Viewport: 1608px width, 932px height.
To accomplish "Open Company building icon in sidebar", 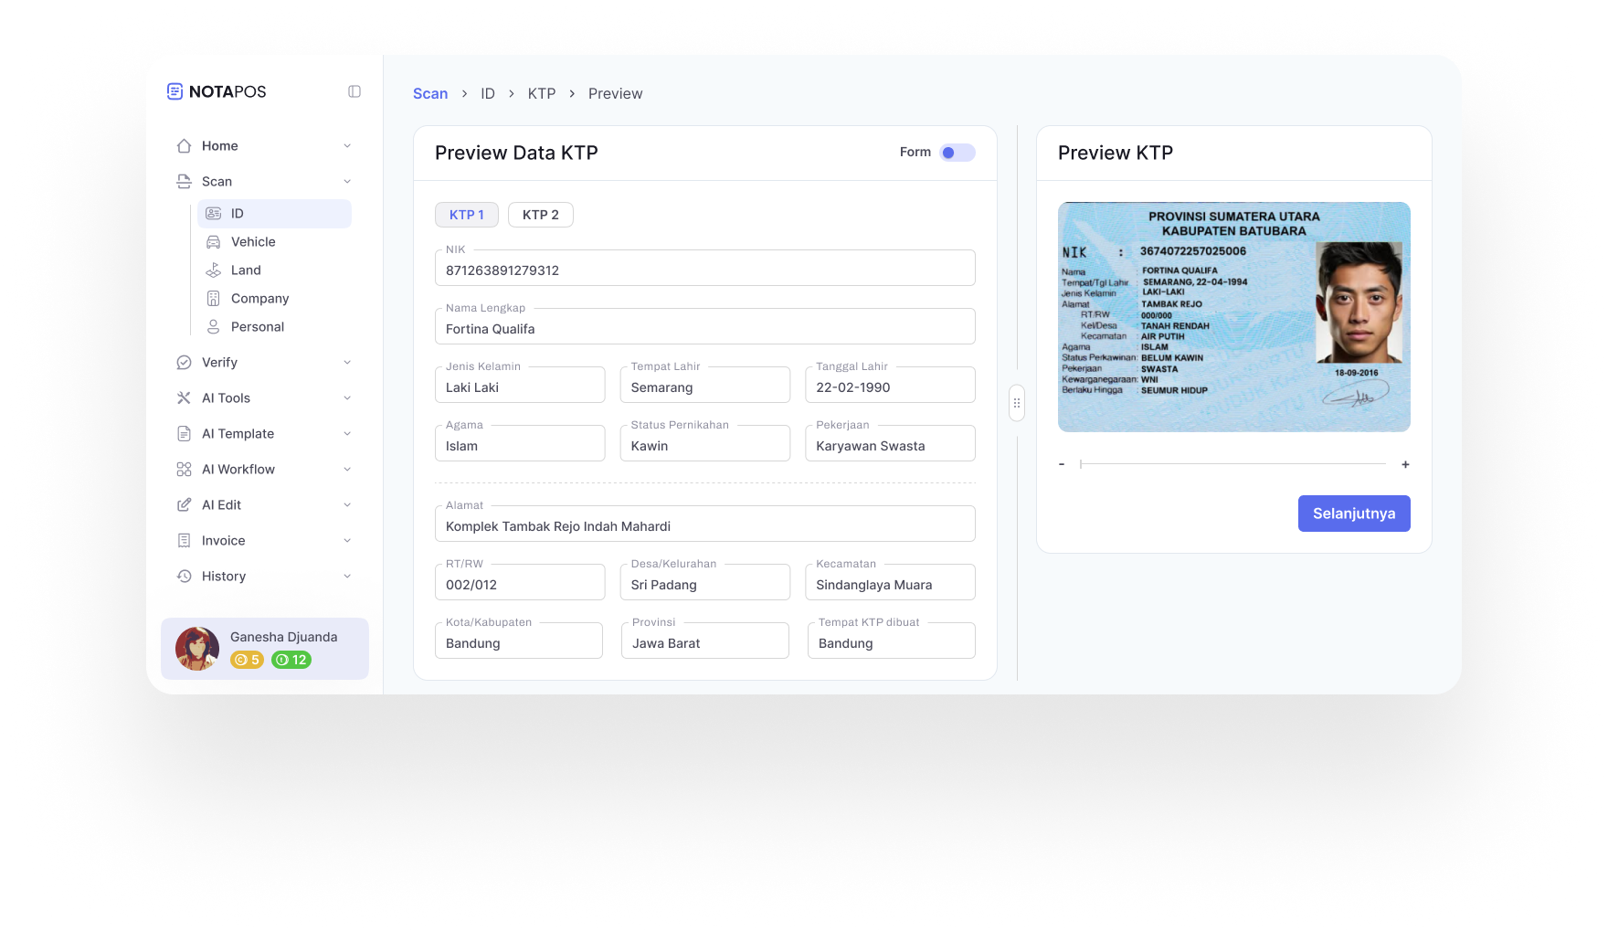I will tap(213, 299).
